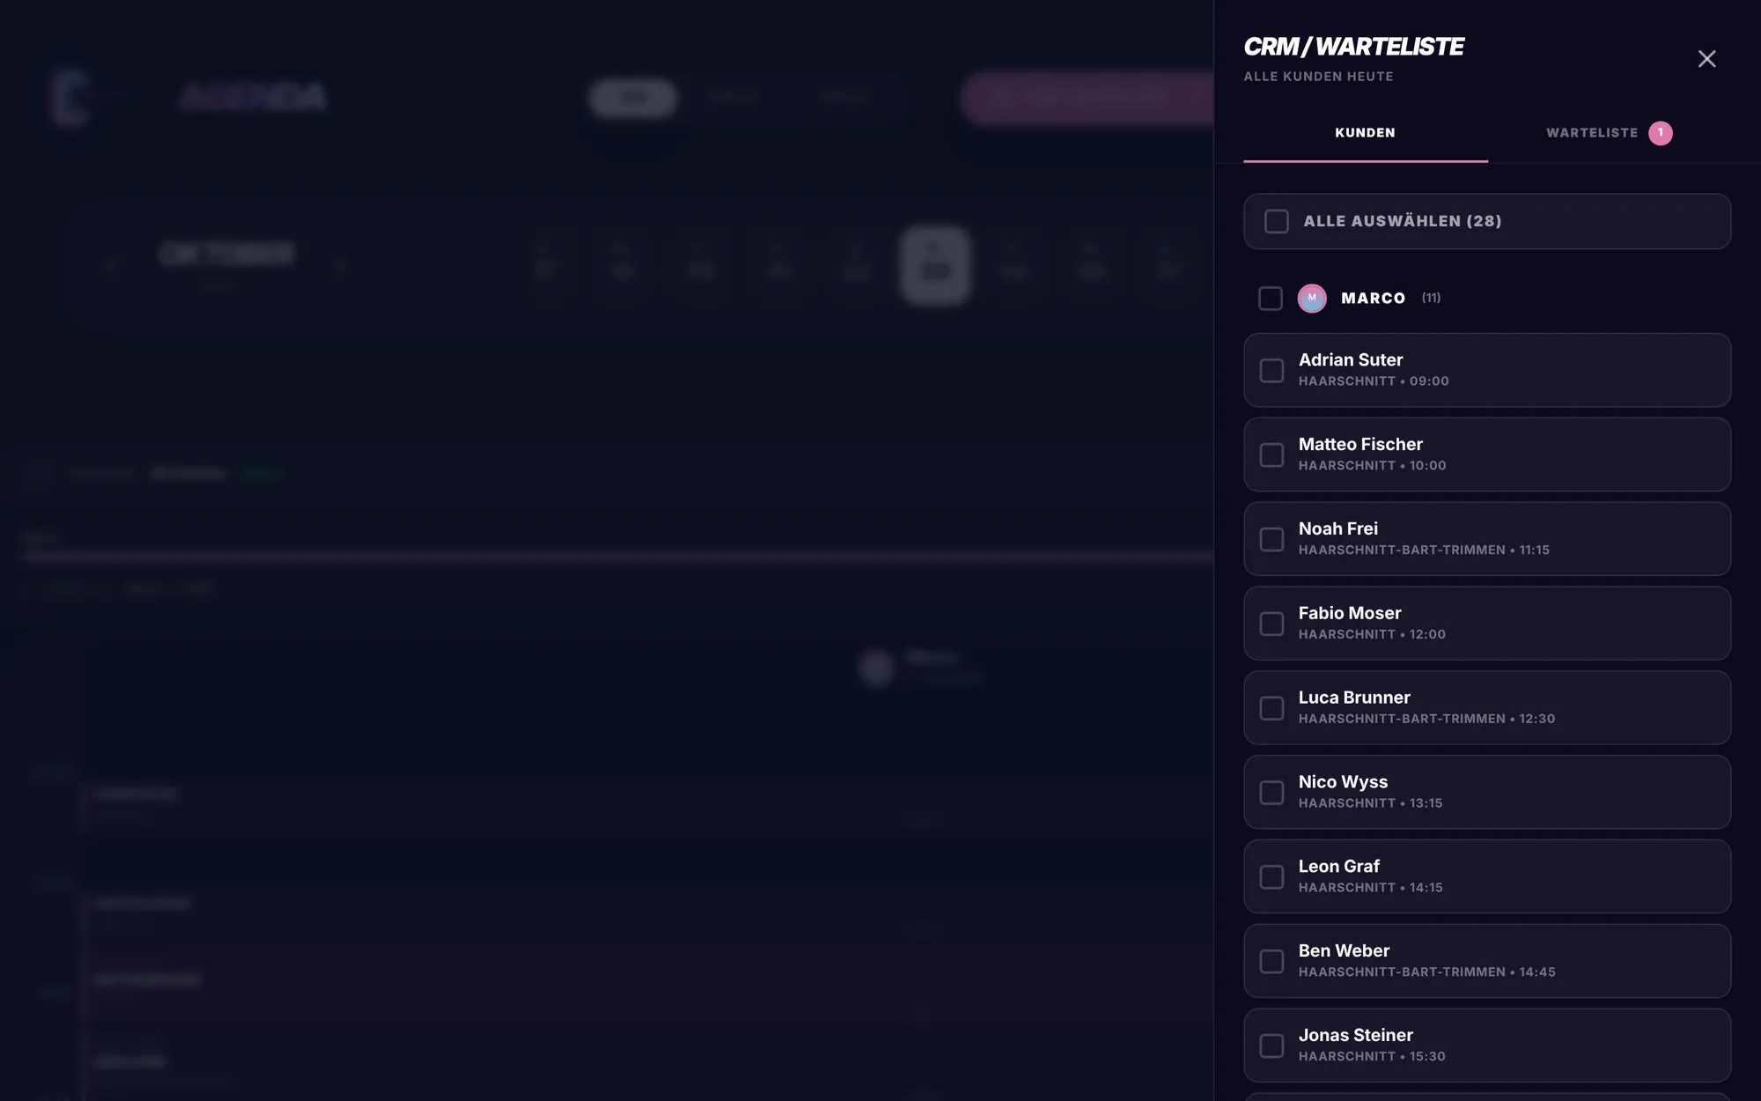Click the 'ALLE KUNDEN HEUTE' subtitle
This screenshot has height=1101, width=1761.
(1318, 77)
